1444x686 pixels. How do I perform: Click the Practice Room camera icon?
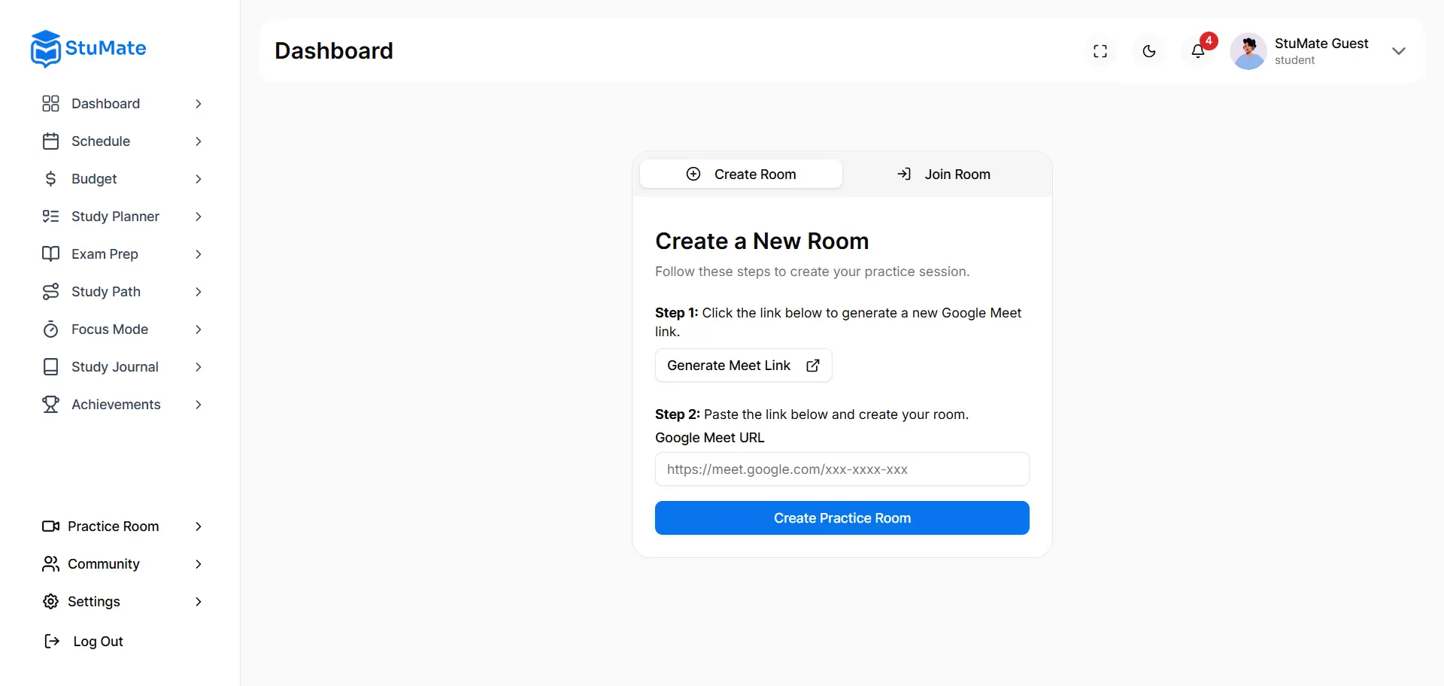[x=50, y=527]
